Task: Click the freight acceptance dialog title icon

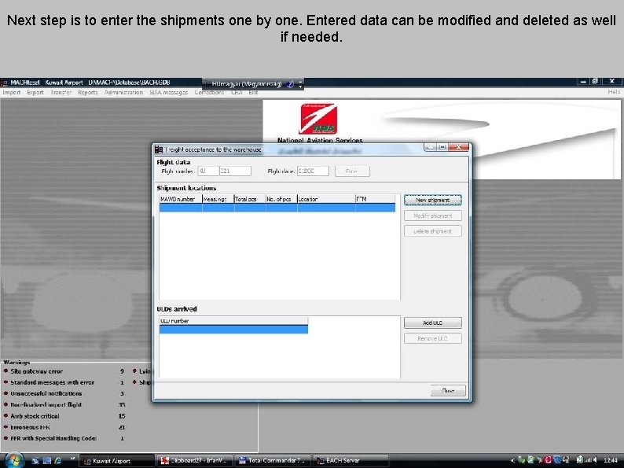Action: pos(159,149)
